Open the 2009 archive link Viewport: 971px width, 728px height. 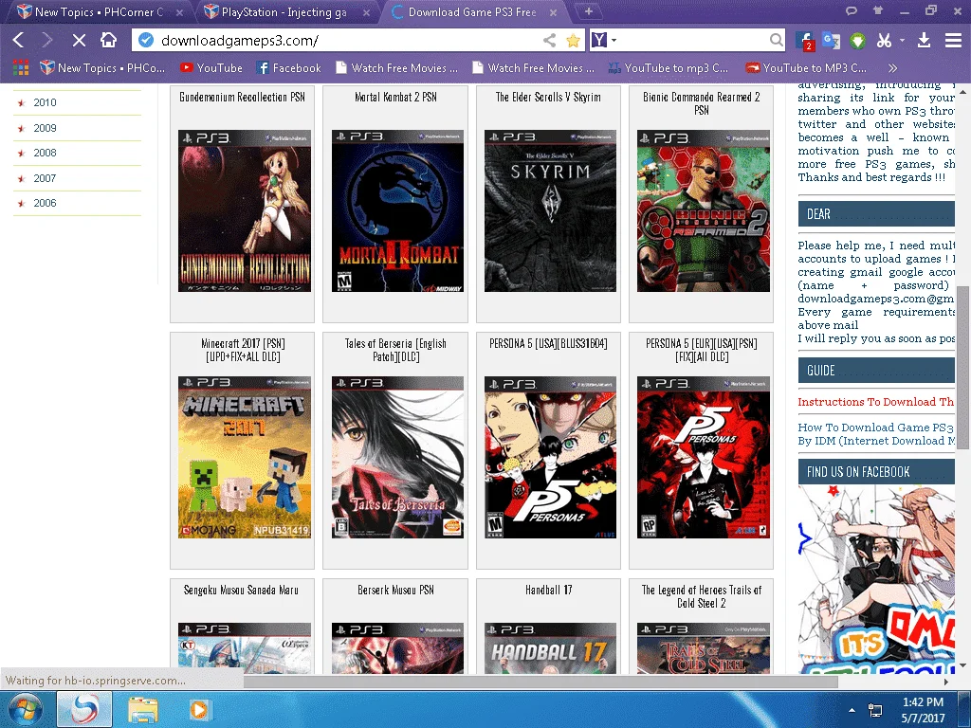pos(45,128)
